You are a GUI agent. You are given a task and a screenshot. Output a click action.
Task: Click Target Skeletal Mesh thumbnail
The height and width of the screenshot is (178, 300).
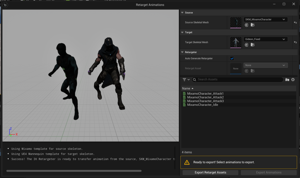click(236, 42)
